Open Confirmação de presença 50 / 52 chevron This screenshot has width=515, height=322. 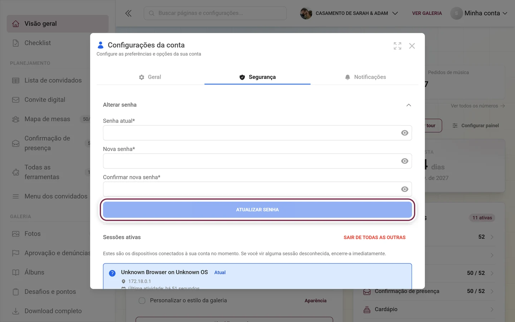pos(492,291)
